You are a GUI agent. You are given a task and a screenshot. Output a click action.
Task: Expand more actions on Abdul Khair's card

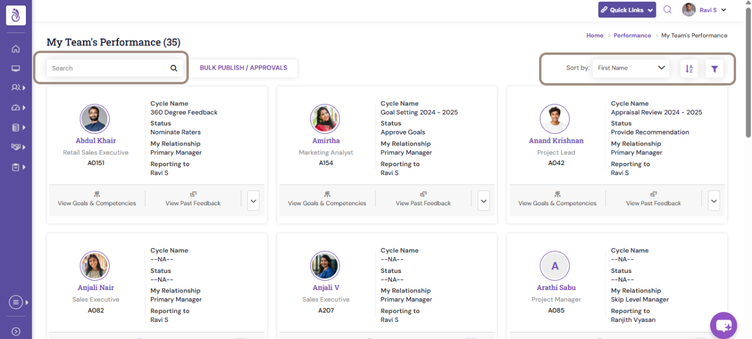254,200
